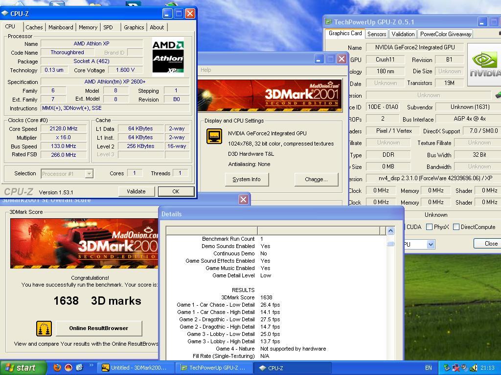This screenshot has width=501, height=375.
Task: Switch to CPU-Z taskbar item
Action: [x=292, y=368]
